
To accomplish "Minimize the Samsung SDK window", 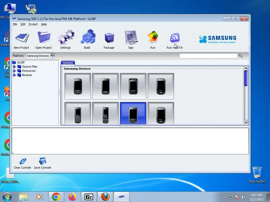I will click(227, 19).
